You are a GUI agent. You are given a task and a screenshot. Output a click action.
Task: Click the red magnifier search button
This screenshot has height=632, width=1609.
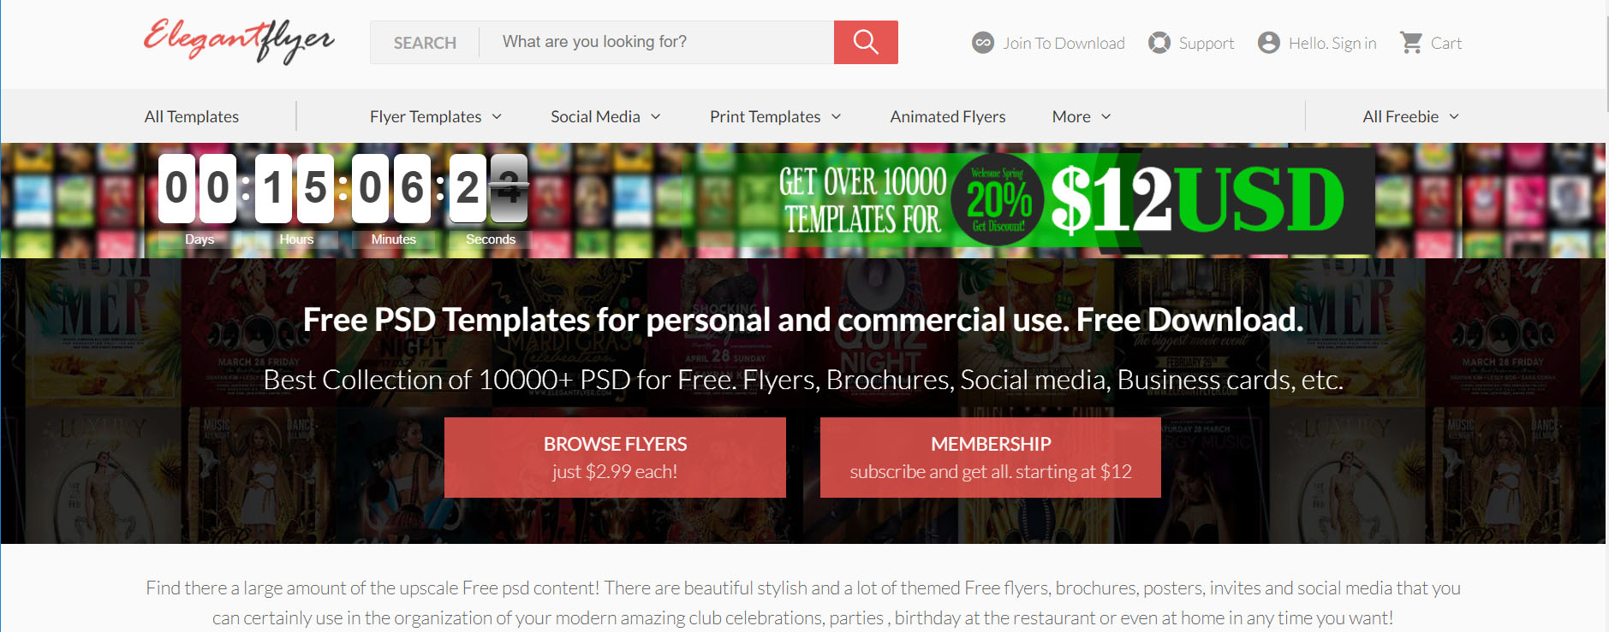click(866, 42)
